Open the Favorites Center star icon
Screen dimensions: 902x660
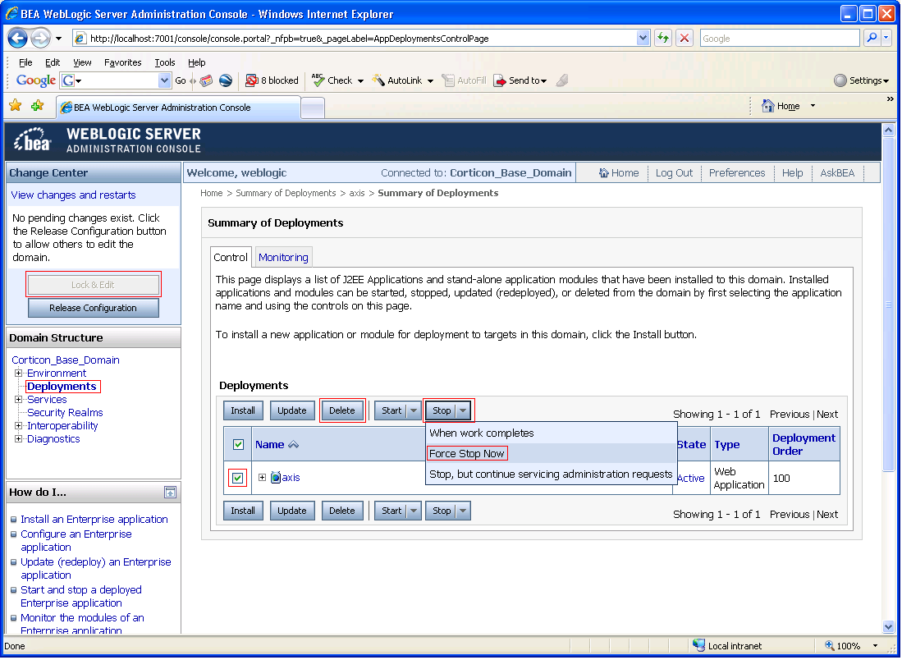[16, 105]
